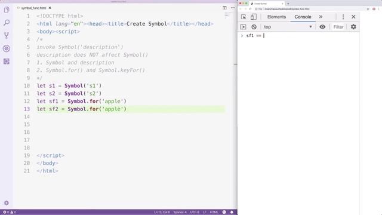Click comment 'Symbol.for() and Symbol.keyFor()'
This screenshot has height=215, width=382.
pos(95,70)
